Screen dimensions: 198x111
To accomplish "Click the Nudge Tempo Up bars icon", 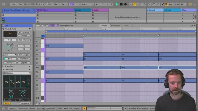I will (x=36, y=4).
